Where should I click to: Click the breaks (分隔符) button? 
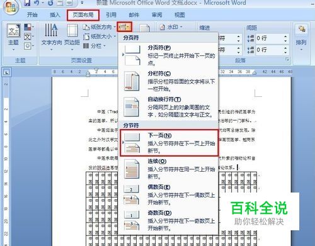click(x=124, y=27)
